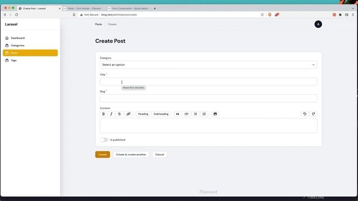
Task: Cancel creating the post
Action: coord(159,155)
